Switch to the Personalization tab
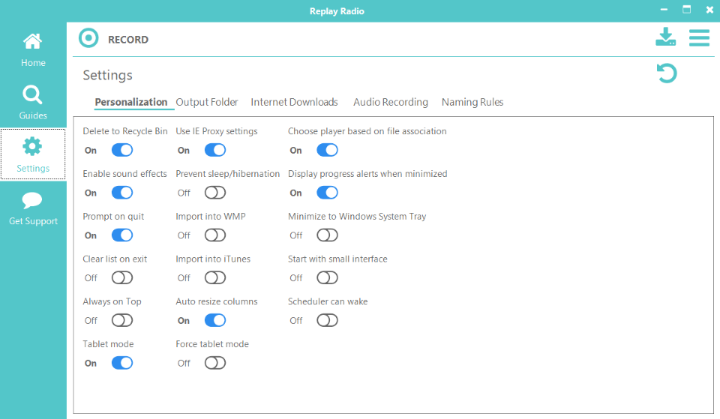720x419 pixels. (x=130, y=102)
